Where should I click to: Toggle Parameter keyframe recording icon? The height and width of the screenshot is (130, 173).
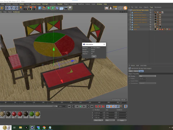[118, 107]
